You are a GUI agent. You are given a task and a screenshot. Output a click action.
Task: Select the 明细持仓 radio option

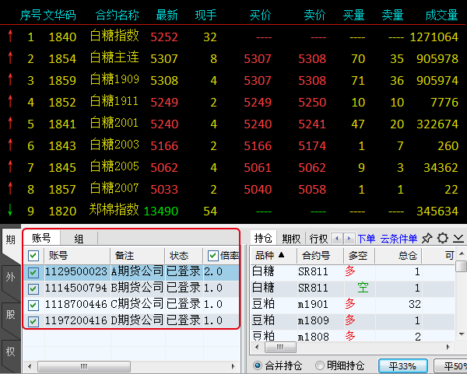coord(320,365)
